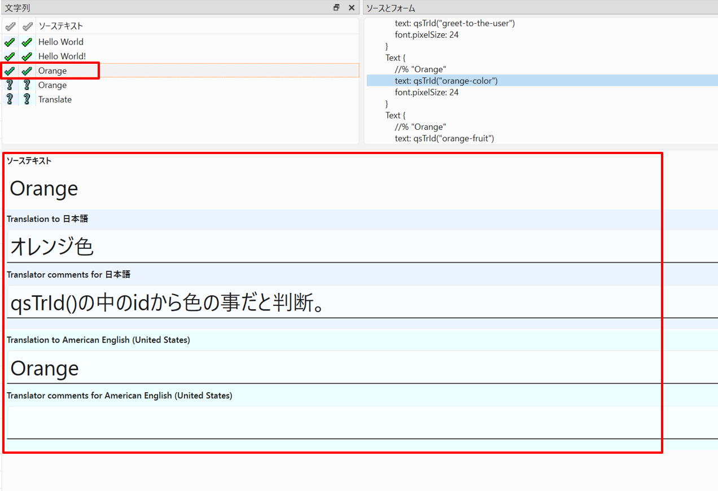Image resolution: width=718 pixels, height=491 pixels.
Task: Toggle second green checkmark on Hello World! row
Action: (x=27, y=56)
